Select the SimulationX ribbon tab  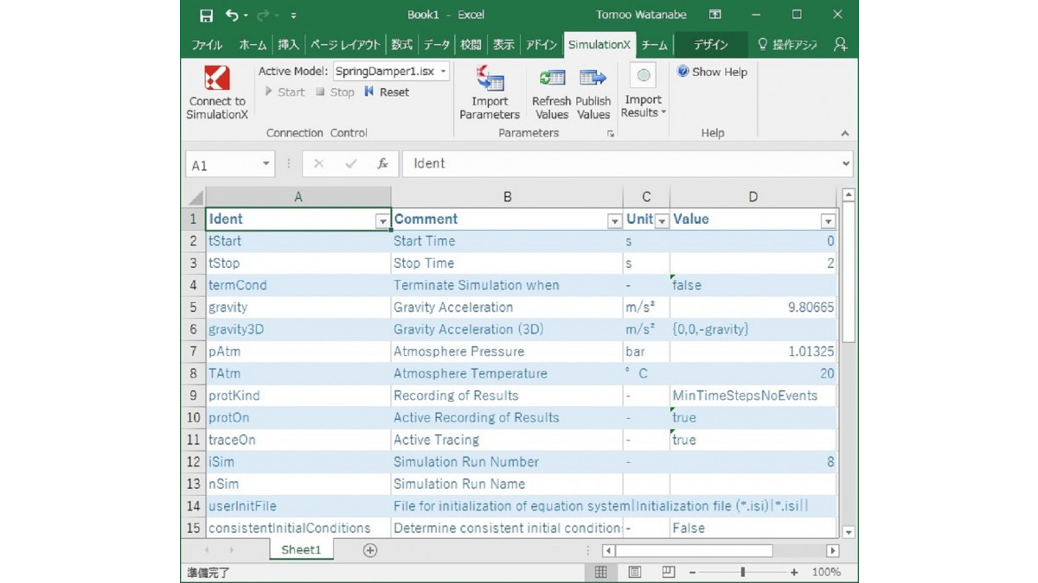click(x=599, y=45)
